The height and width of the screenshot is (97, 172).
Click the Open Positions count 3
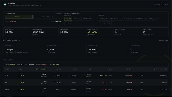point(116,32)
